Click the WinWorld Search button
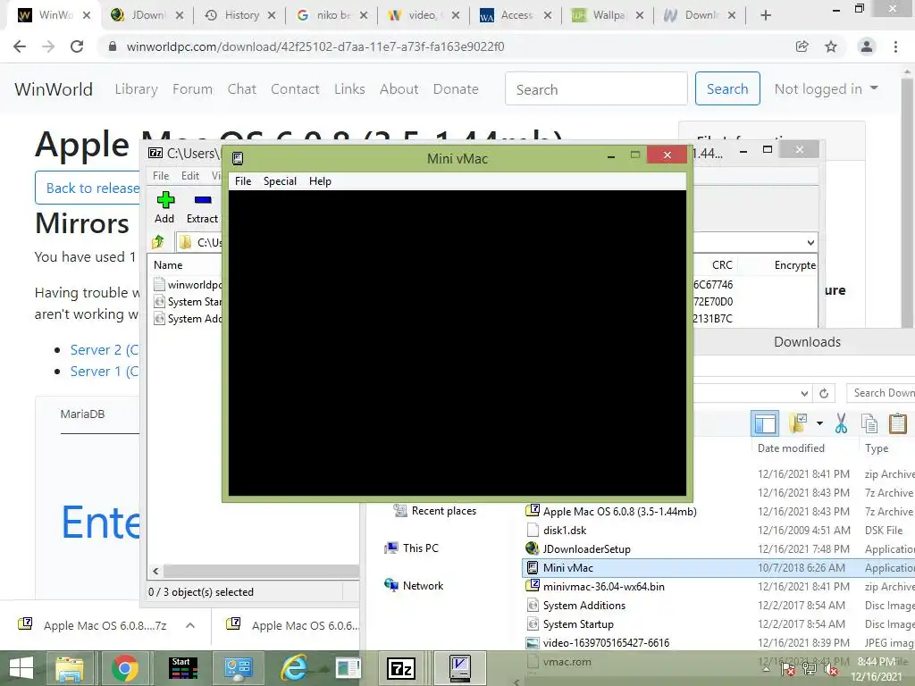The width and height of the screenshot is (915, 686). pyautogui.click(x=727, y=88)
